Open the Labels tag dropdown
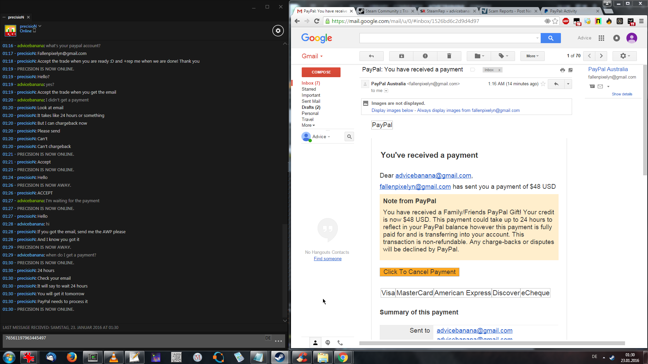 (x=503, y=56)
